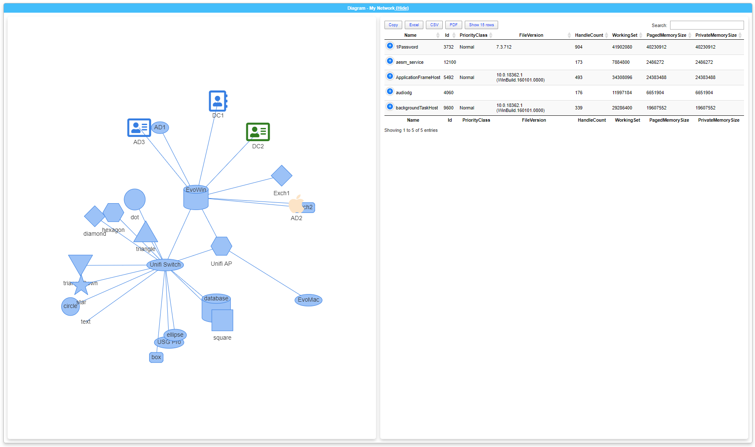Select the Apple icon on the AD2 node
This screenshot has width=755, height=447.
(x=296, y=206)
